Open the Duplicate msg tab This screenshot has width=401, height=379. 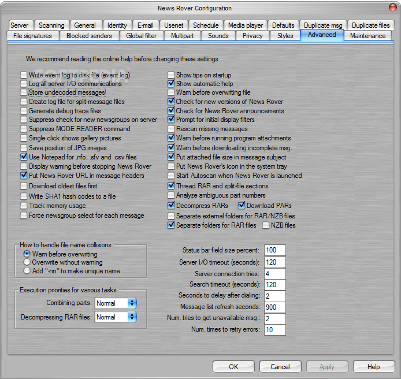click(323, 25)
